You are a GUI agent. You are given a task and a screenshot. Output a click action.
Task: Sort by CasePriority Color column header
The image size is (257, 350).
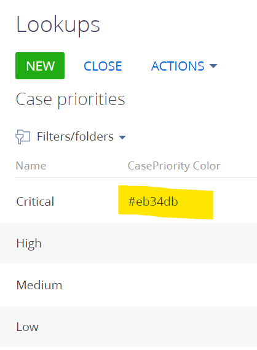click(x=174, y=166)
